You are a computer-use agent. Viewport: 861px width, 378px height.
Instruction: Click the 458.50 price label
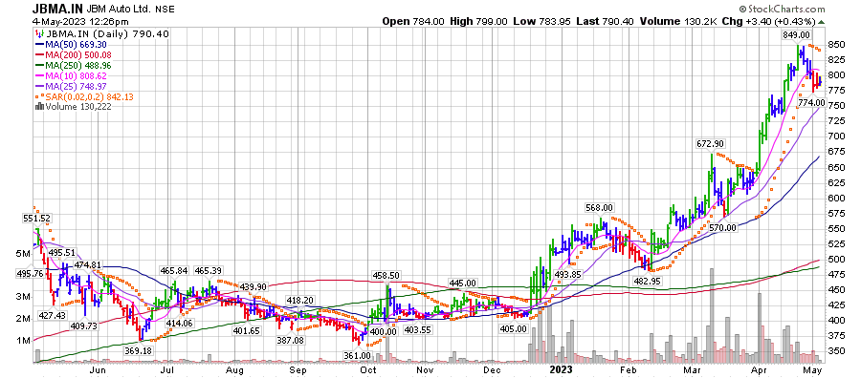pos(386,275)
